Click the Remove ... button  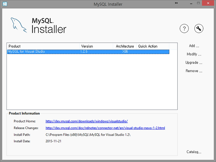point(194,71)
